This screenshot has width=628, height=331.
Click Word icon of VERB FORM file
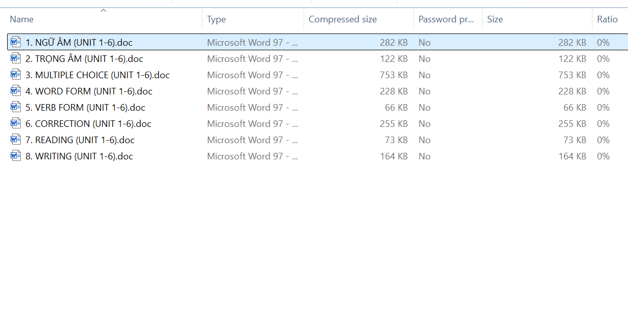[x=16, y=107]
